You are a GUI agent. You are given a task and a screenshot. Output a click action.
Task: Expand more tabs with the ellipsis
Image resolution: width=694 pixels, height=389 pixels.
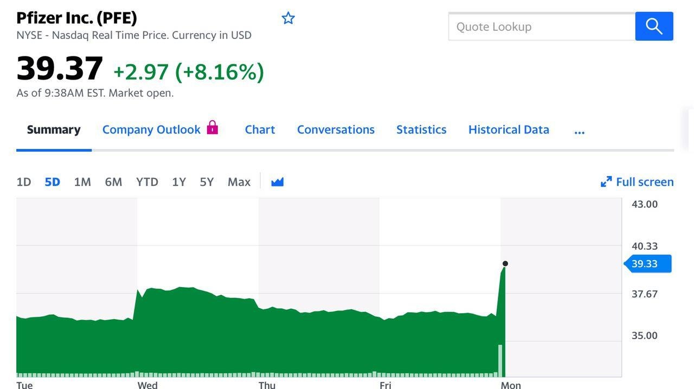point(579,132)
